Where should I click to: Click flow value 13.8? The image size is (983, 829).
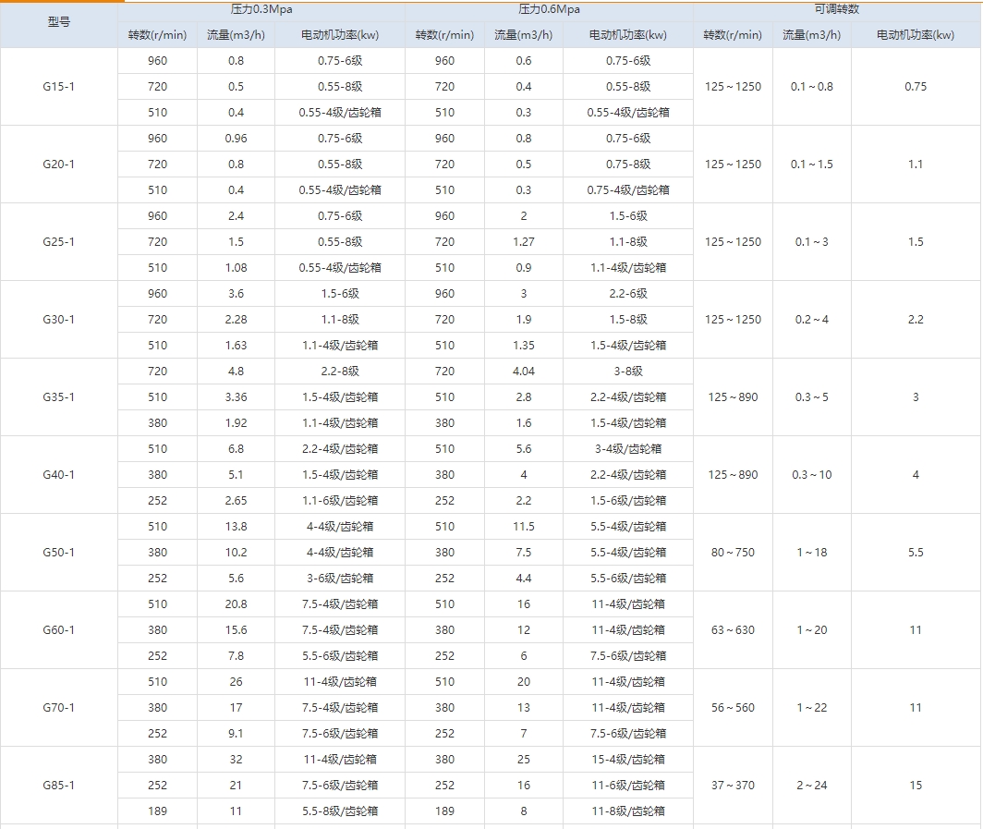coord(236,527)
